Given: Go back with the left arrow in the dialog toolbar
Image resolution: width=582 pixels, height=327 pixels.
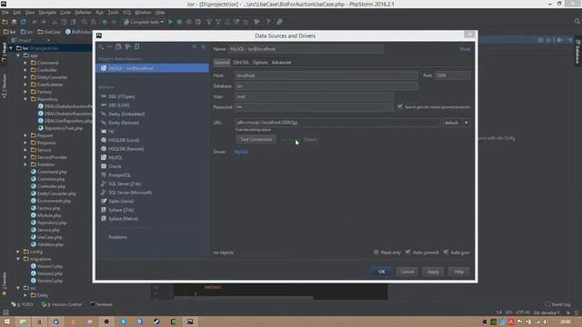Looking at the screenshot, I should [x=194, y=46].
